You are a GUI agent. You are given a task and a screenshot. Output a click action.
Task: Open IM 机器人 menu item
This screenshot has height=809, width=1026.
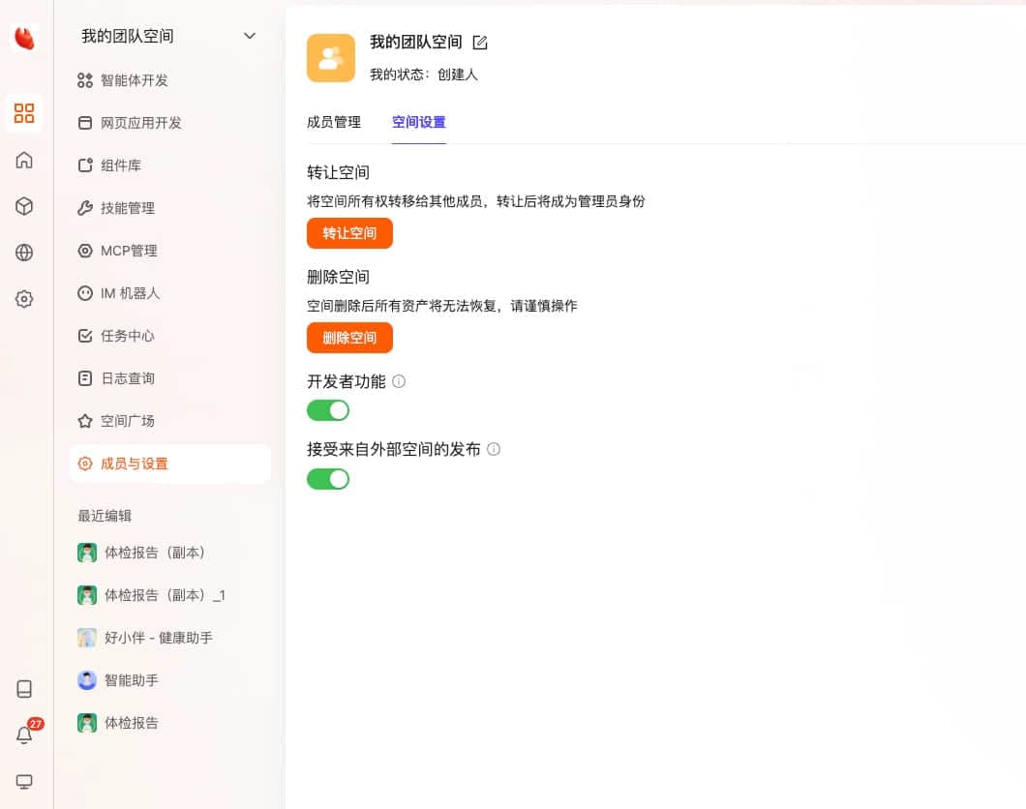point(169,293)
